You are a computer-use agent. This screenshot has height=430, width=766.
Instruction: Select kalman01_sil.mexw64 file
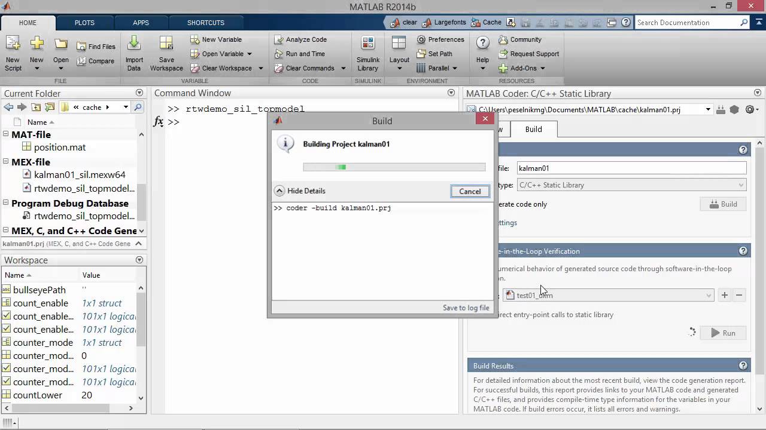80,175
